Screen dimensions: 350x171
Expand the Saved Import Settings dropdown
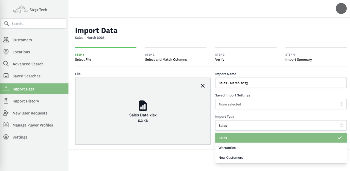click(281, 104)
